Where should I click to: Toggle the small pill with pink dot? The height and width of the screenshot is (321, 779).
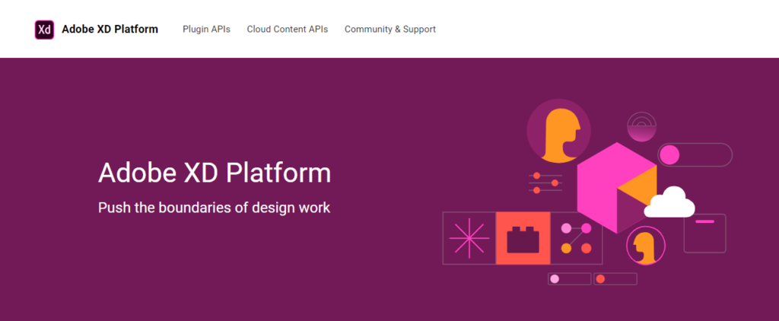569,279
